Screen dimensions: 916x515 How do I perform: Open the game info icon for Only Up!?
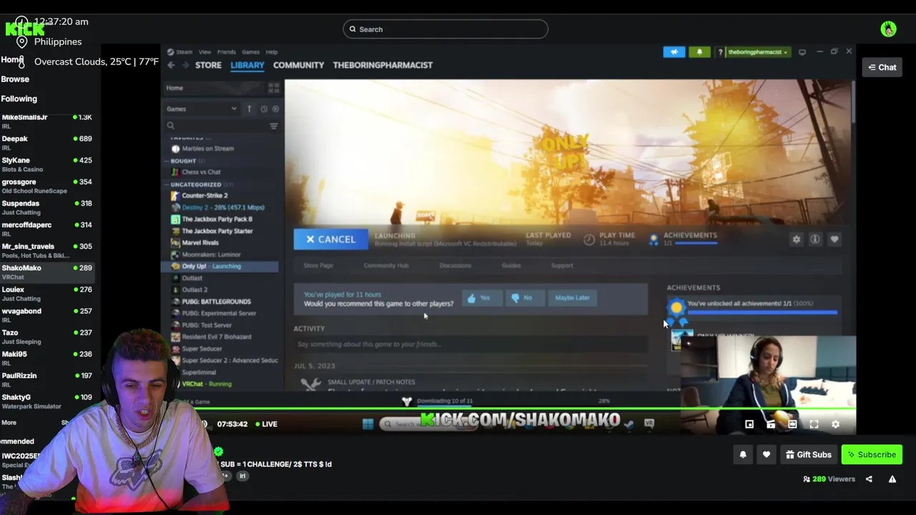(815, 240)
